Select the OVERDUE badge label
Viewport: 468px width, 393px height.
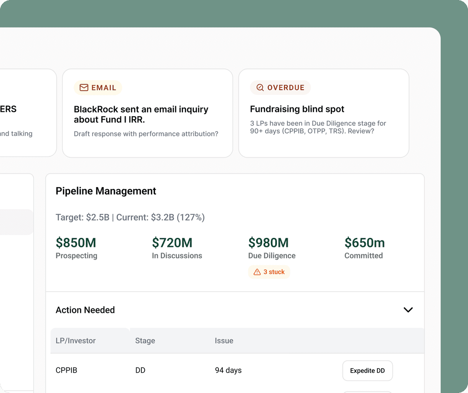coord(286,88)
